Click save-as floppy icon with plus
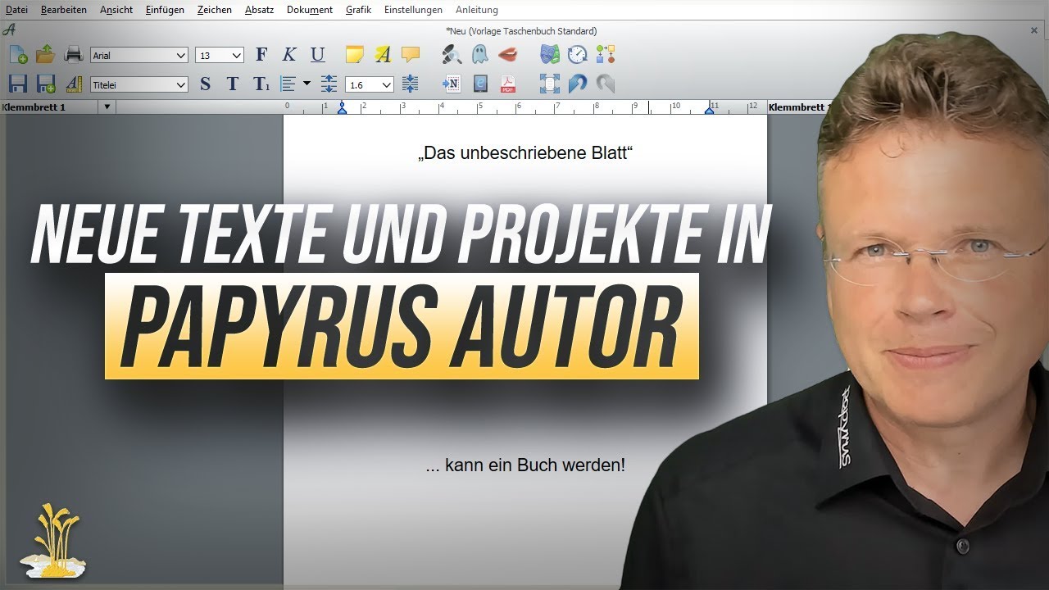The width and height of the screenshot is (1049, 590). point(46,84)
